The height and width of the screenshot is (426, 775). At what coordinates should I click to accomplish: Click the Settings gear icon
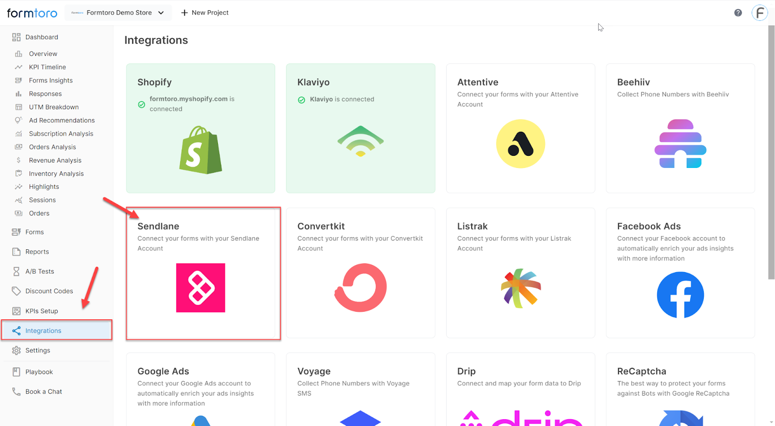click(x=16, y=350)
